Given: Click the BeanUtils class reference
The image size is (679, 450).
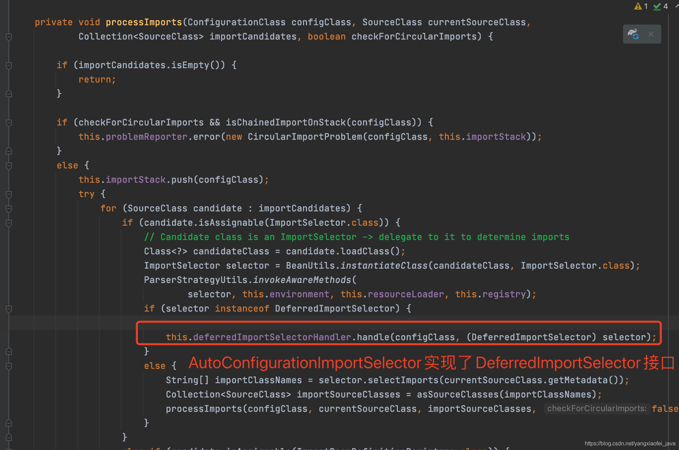Looking at the screenshot, I should coord(310,266).
